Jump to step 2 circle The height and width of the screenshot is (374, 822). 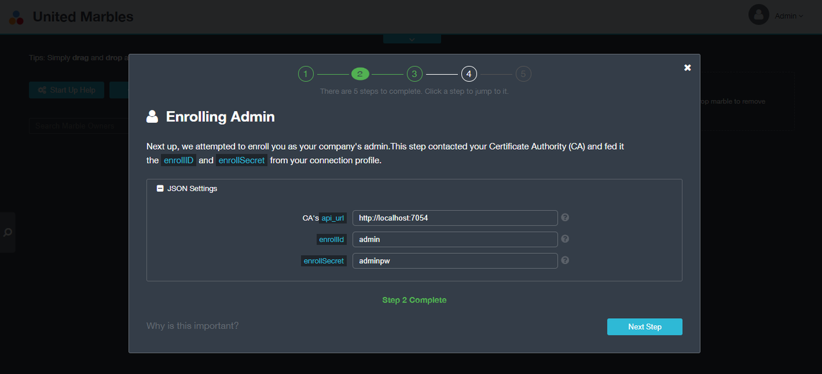(x=360, y=74)
